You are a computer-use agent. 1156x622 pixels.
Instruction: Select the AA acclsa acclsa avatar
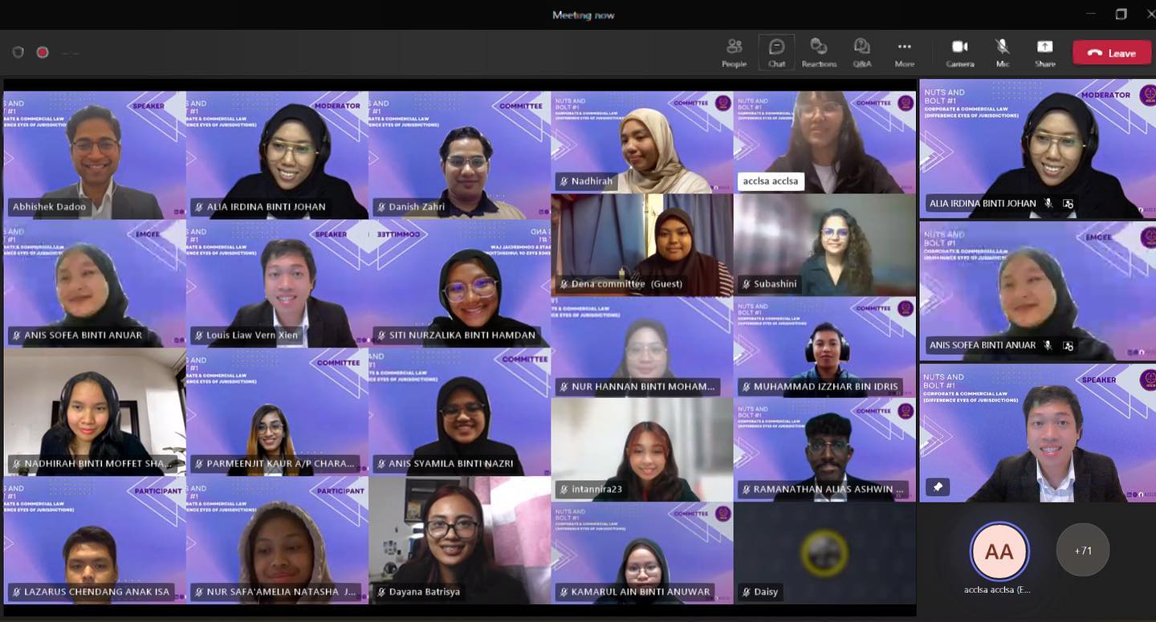pyautogui.click(x=999, y=551)
